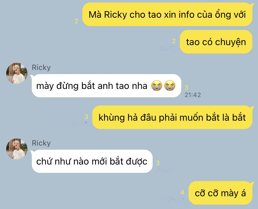Click read count 3 above the 21:42 time
258x209 pixels.
[x=186, y=87]
